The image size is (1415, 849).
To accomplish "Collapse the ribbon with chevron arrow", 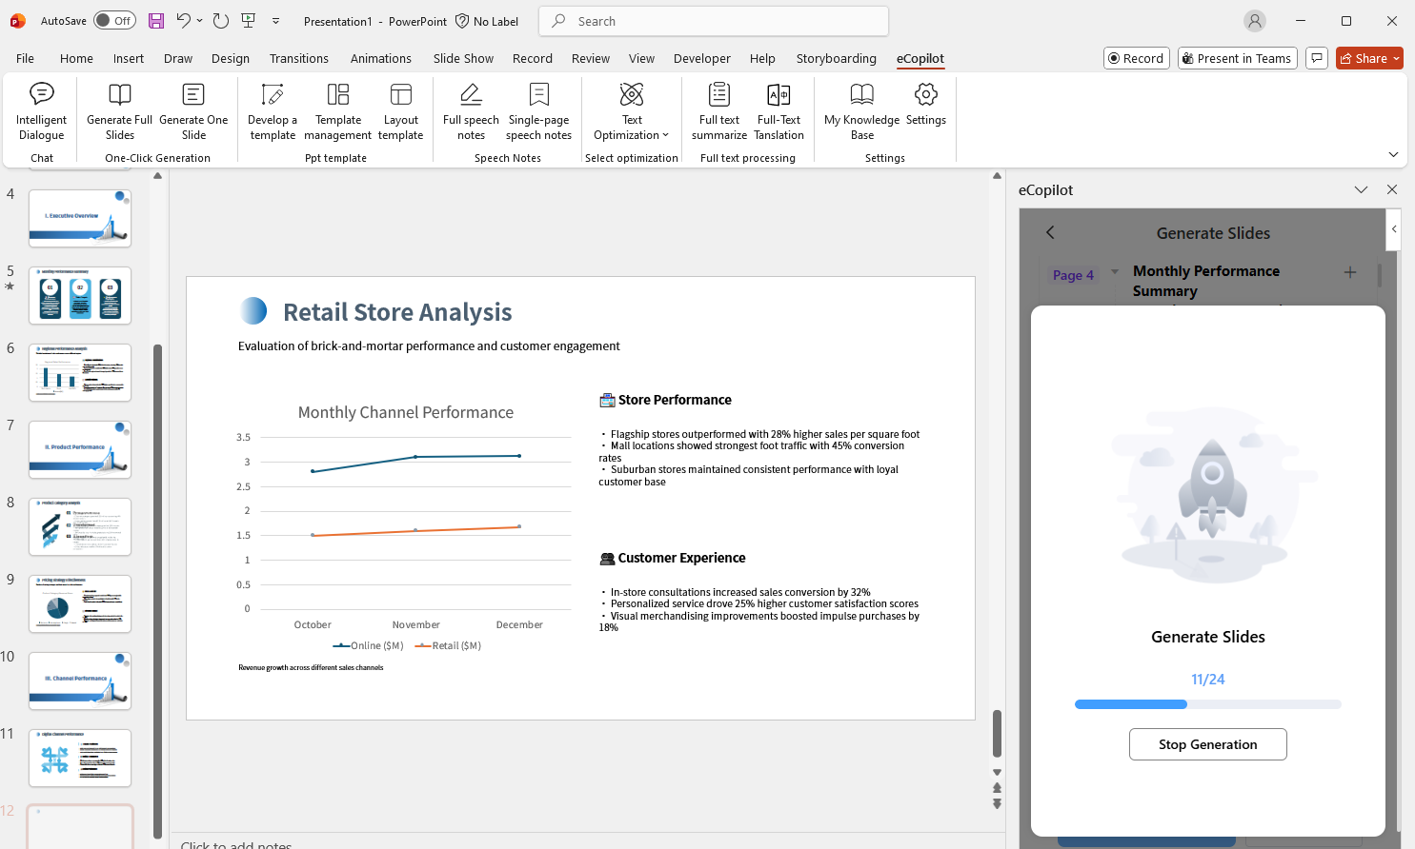I will [1393, 154].
